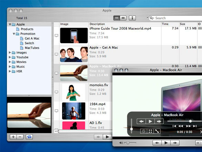202x152 pixels.
Task: Open the info inspector button
Action: (132, 18)
